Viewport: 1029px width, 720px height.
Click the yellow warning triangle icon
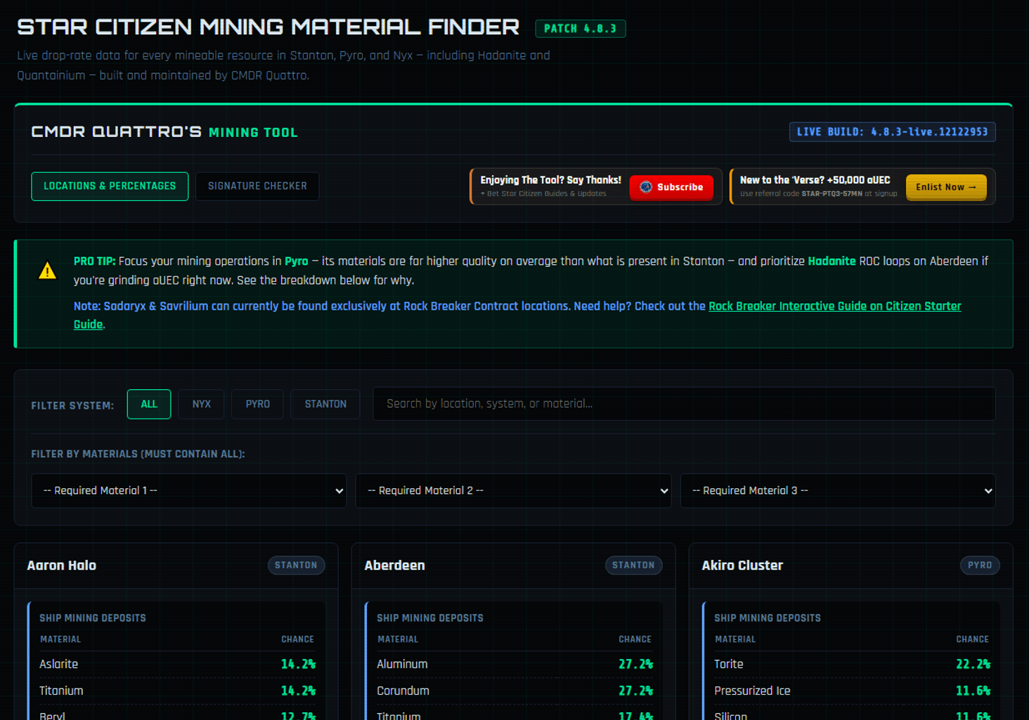(47, 271)
